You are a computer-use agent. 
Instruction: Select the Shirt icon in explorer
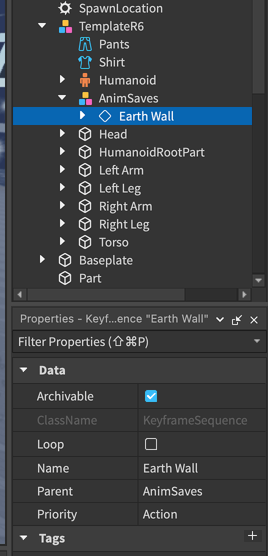coord(85,62)
